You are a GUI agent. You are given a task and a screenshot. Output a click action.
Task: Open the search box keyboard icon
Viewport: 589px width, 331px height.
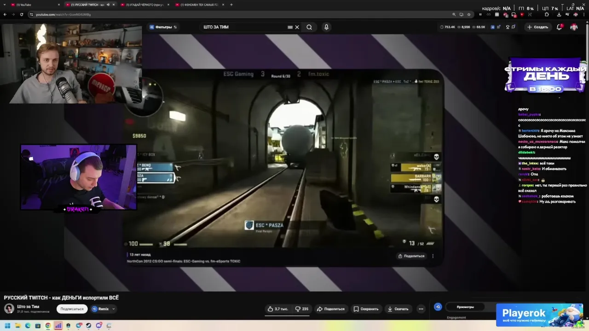[x=290, y=27]
